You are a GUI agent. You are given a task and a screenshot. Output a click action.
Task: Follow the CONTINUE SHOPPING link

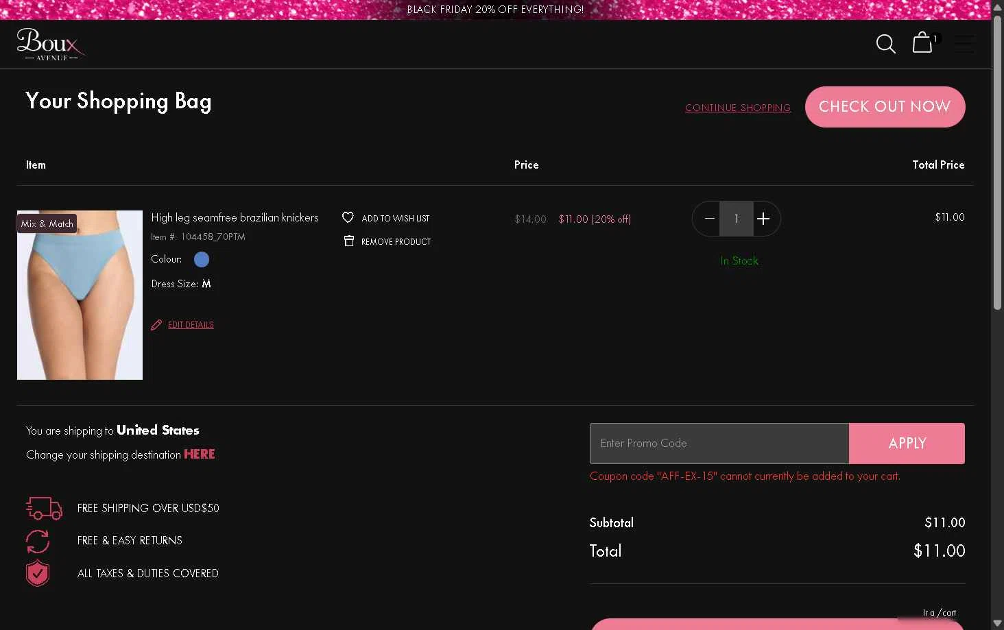pyautogui.click(x=738, y=108)
